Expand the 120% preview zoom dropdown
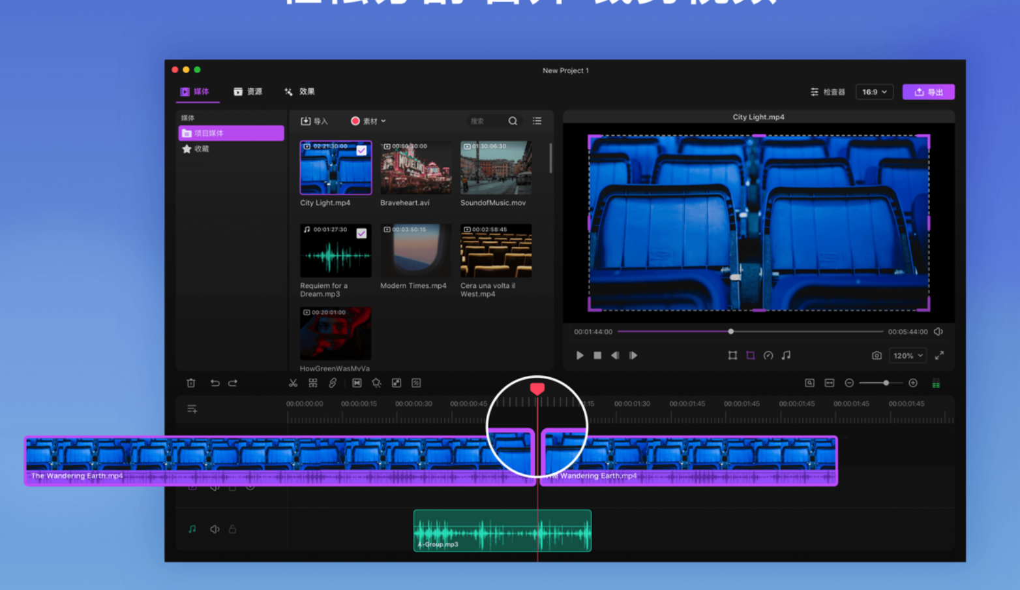This screenshot has width=1020, height=590. click(x=907, y=356)
